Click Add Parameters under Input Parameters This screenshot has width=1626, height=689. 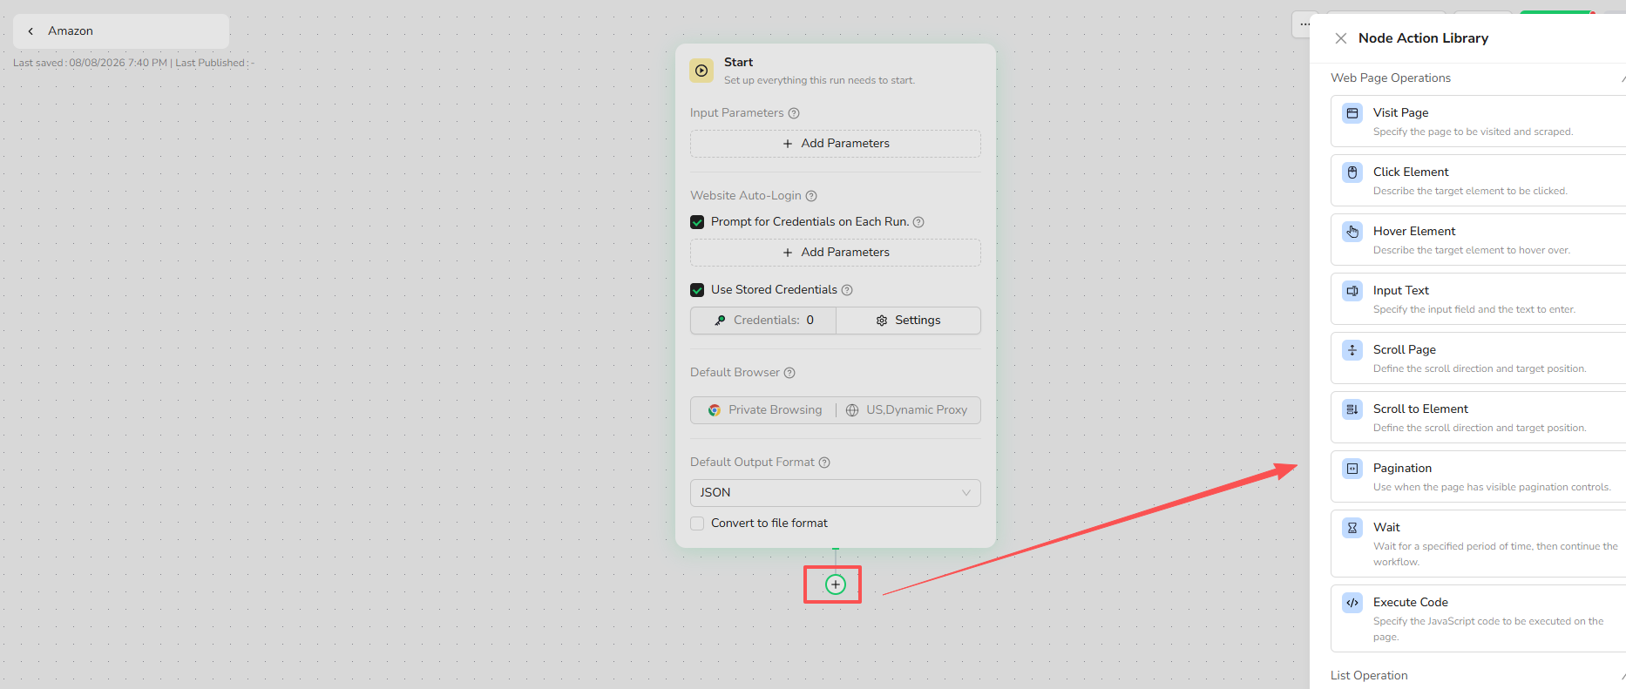click(x=836, y=144)
